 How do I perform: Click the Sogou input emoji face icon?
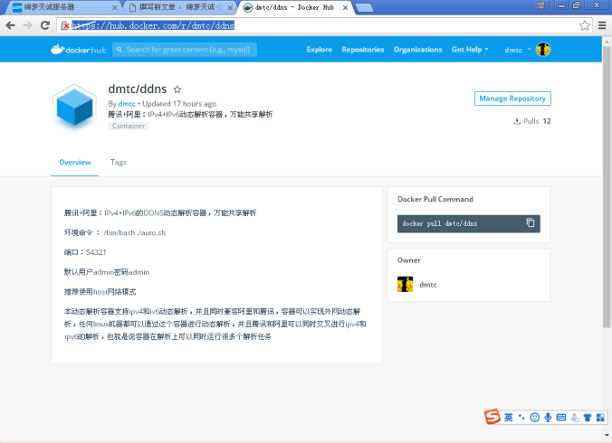click(x=535, y=417)
